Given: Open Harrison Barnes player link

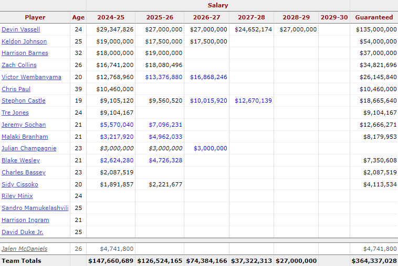Looking at the screenshot, I should coord(25,53).
